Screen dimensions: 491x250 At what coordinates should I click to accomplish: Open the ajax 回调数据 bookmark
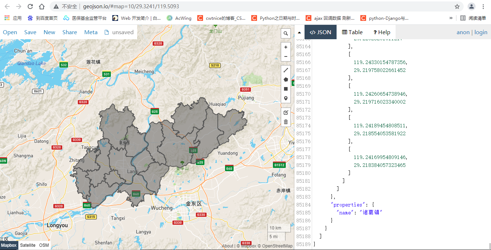330,18
